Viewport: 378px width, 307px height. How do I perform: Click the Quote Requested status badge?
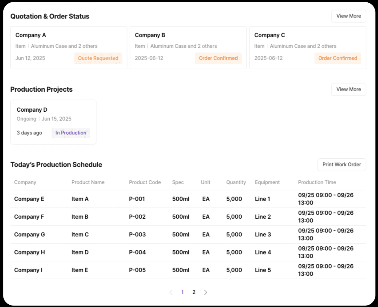pos(98,58)
